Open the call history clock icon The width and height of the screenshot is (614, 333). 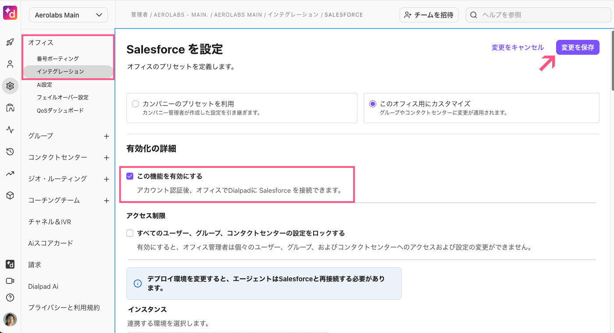pos(10,152)
